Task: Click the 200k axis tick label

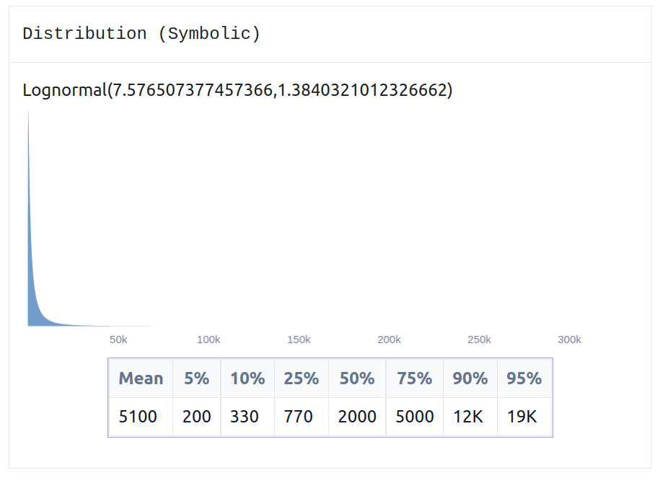Action: coord(389,340)
